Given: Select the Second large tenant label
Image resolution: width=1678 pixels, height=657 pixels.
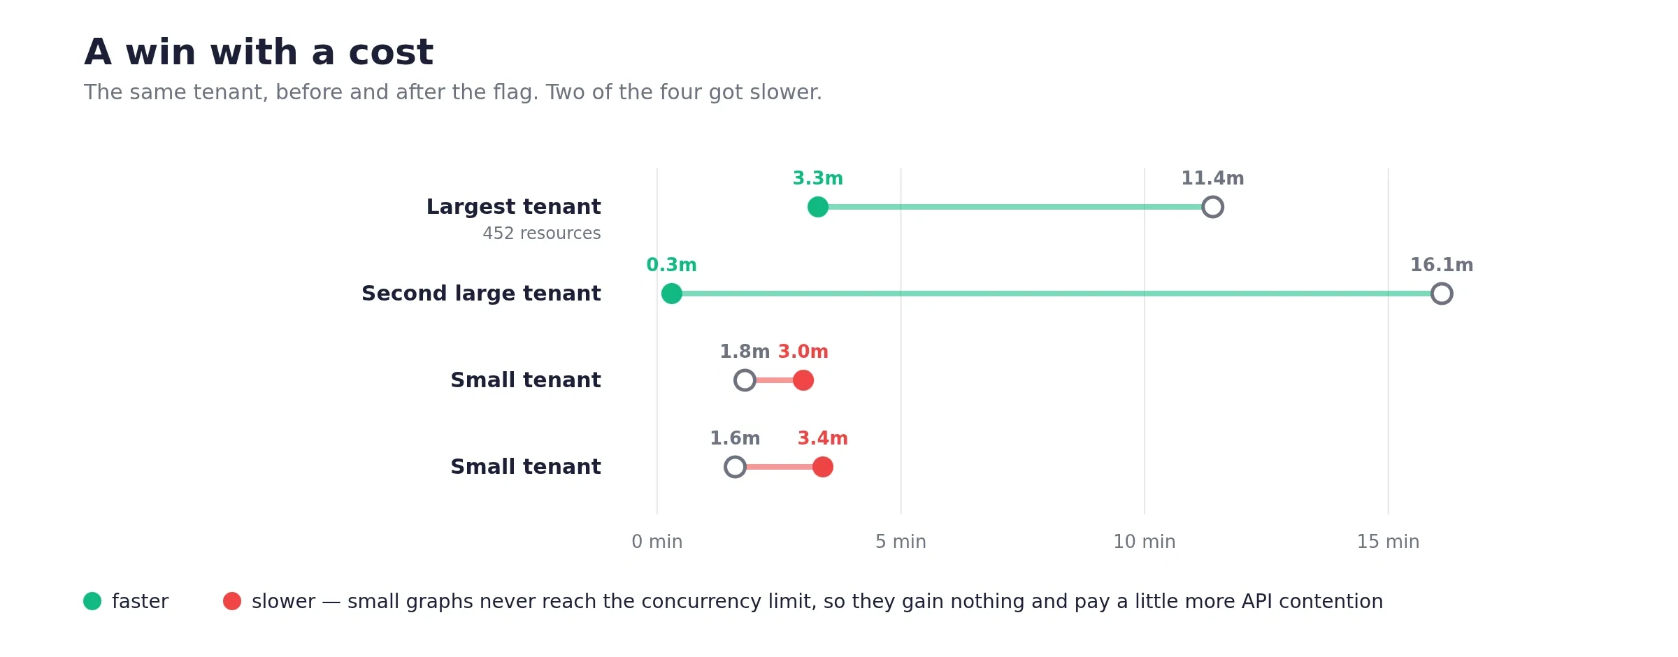Looking at the screenshot, I should coord(481,294).
